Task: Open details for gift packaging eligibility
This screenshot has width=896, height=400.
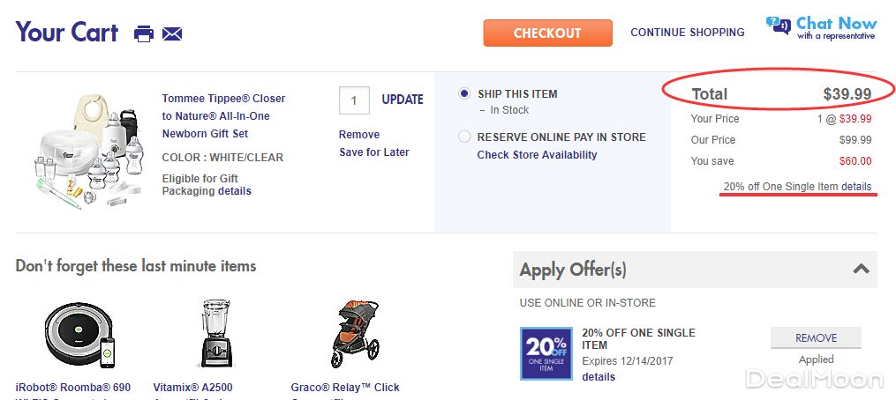Action: tap(235, 191)
